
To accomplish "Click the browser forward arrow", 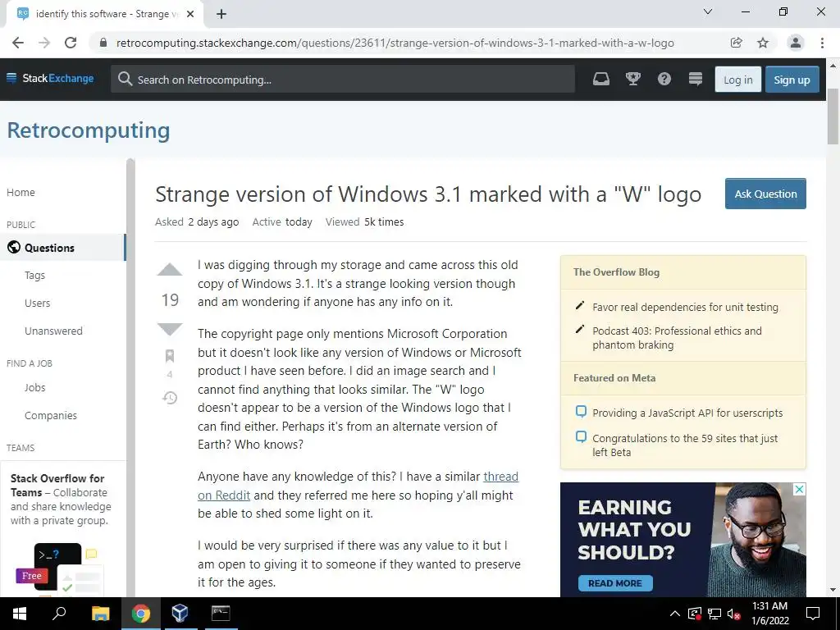I will coord(44,43).
